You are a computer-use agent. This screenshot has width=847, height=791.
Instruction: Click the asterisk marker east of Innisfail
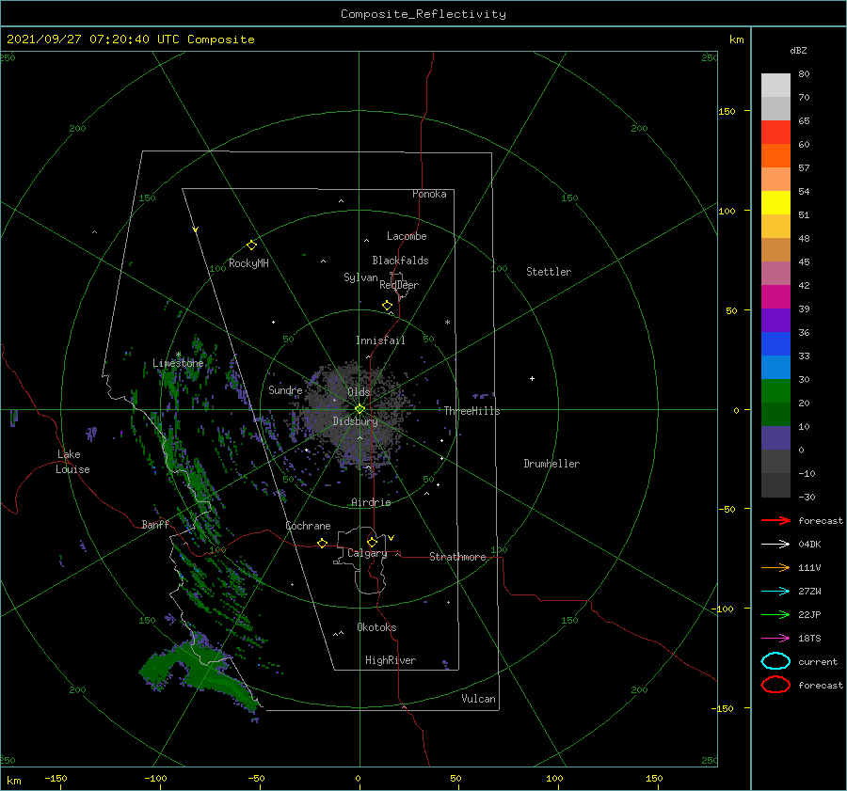[447, 323]
